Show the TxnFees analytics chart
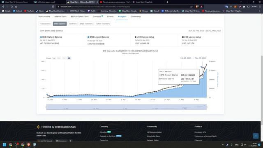The image size is (263, 148). click(x=73, y=24)
